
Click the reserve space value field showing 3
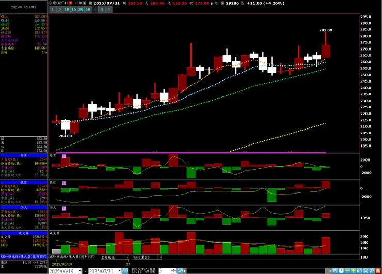pyautogui.click(x=165, y=271)
